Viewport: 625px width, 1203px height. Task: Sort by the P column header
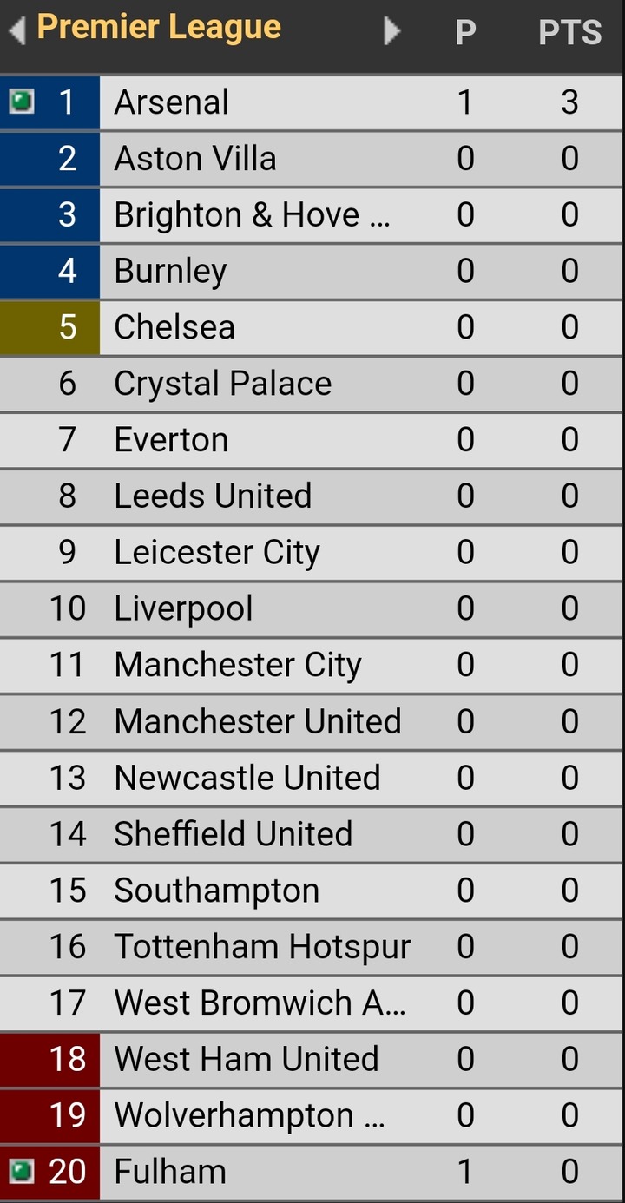(x=466, y=33)
